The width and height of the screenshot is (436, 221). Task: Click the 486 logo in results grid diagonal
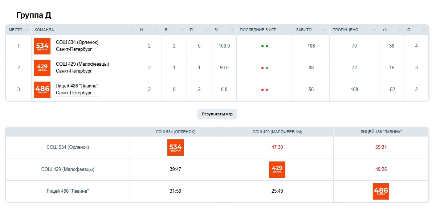pyautogui.click(x=381, y=191)
